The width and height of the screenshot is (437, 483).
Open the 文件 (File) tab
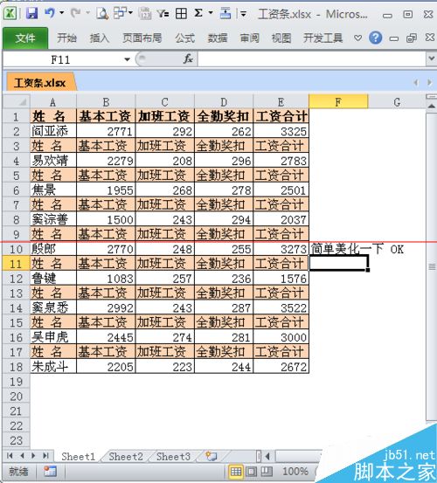point(25,38)
